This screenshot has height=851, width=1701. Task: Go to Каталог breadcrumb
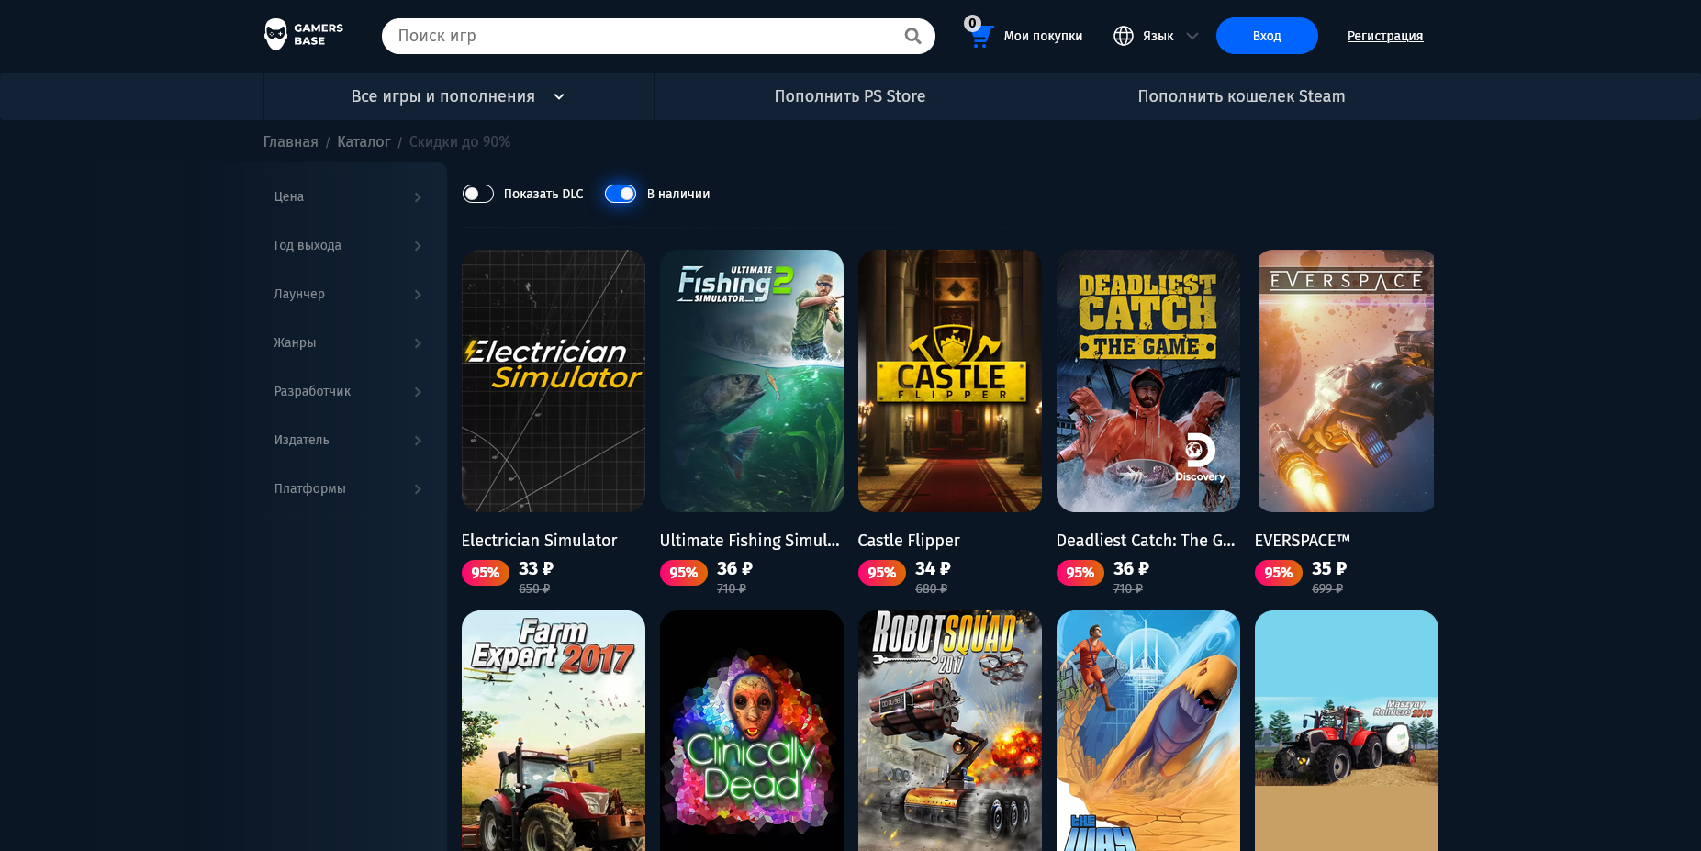coord(364,142)
